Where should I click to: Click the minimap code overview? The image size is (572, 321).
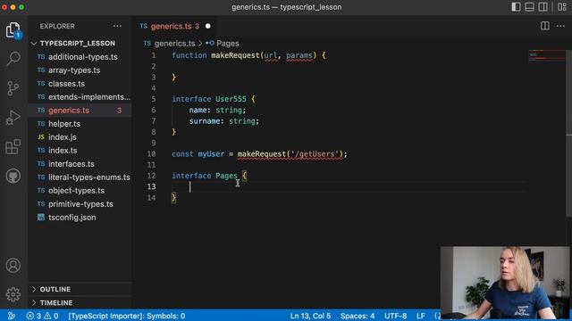546,55
